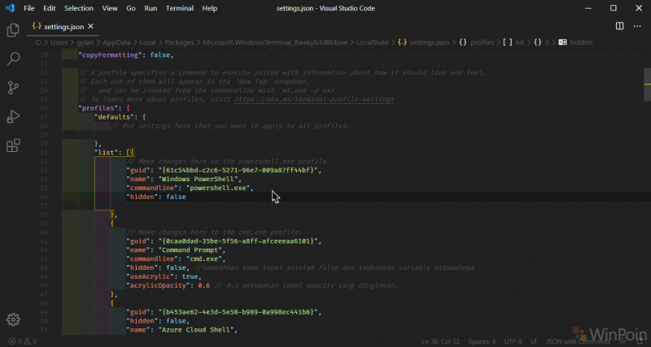651x347 pixels.
Task: Click the PowerShell guid value on line 33
Action: (238, 171)
